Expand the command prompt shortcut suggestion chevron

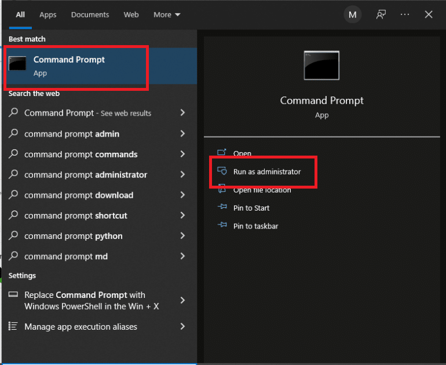(182, 215)
